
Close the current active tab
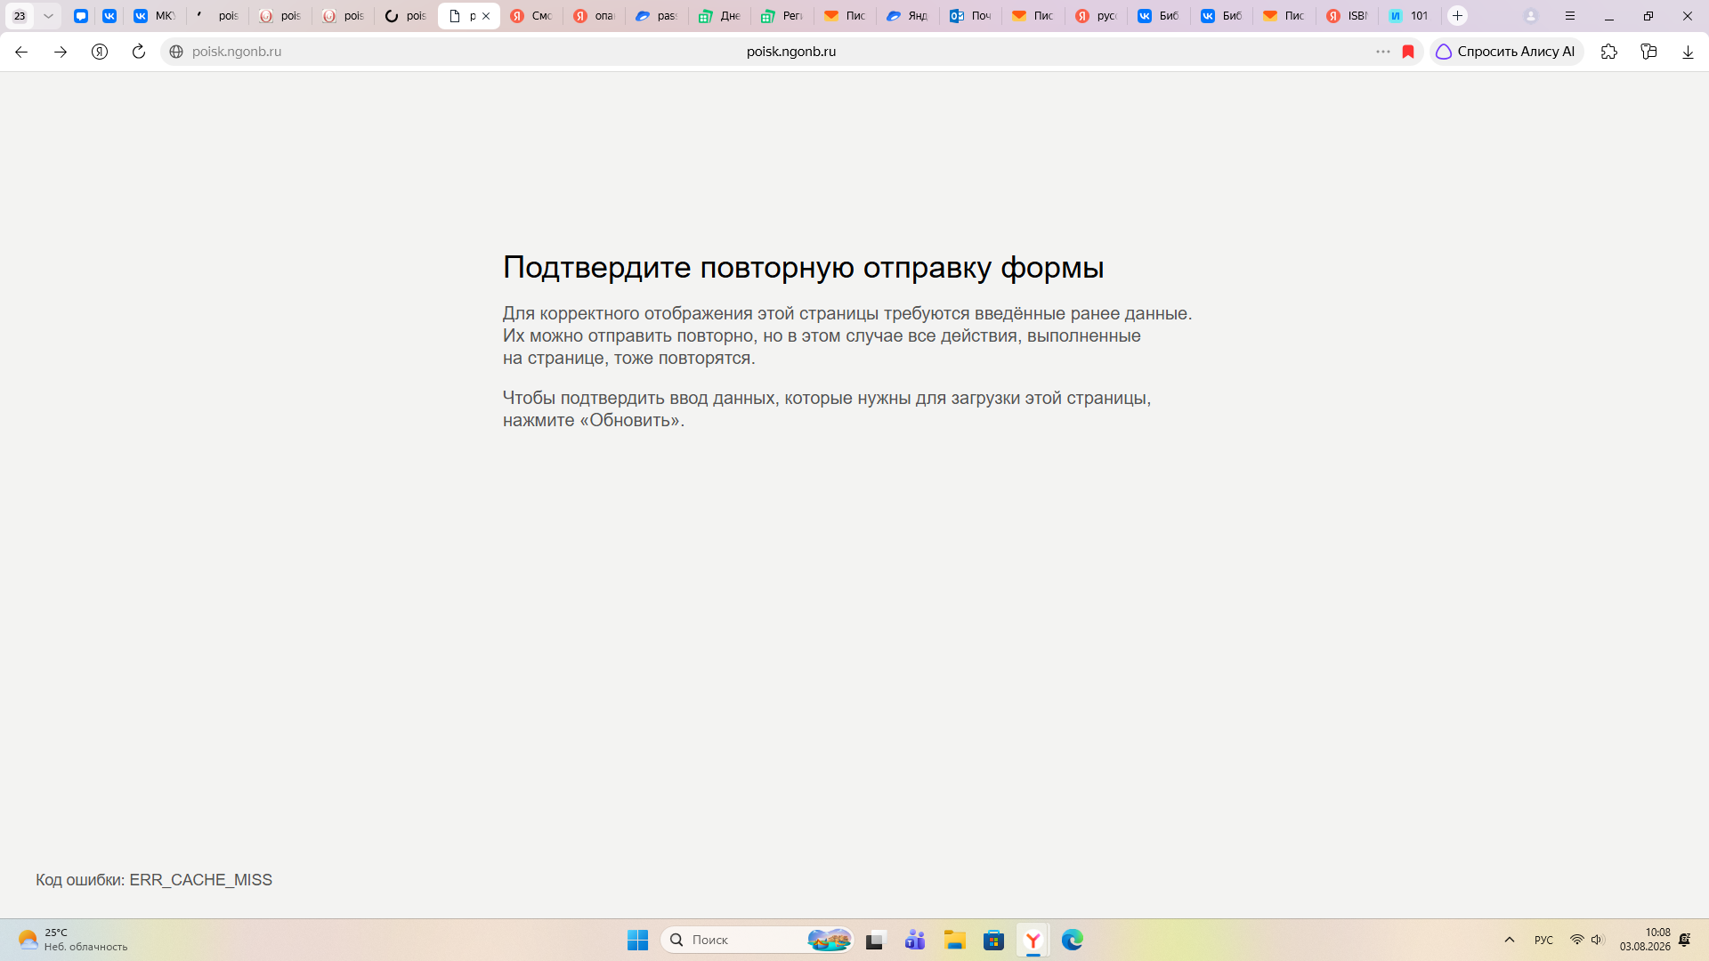click(x=486, y=16)
